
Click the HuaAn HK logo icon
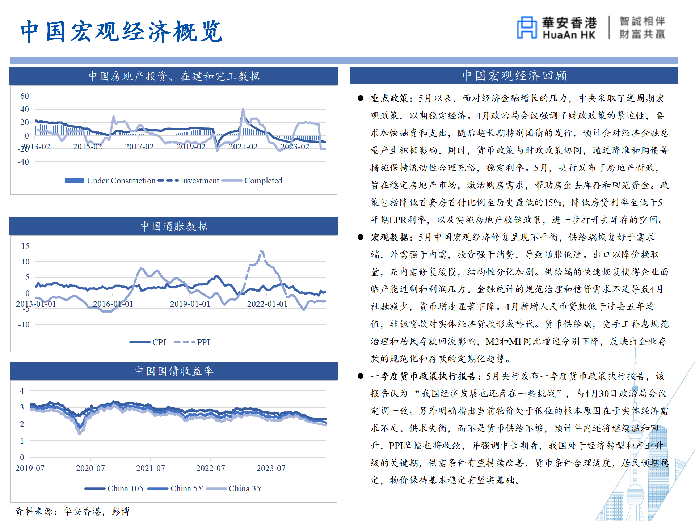[x=527, y=27]
